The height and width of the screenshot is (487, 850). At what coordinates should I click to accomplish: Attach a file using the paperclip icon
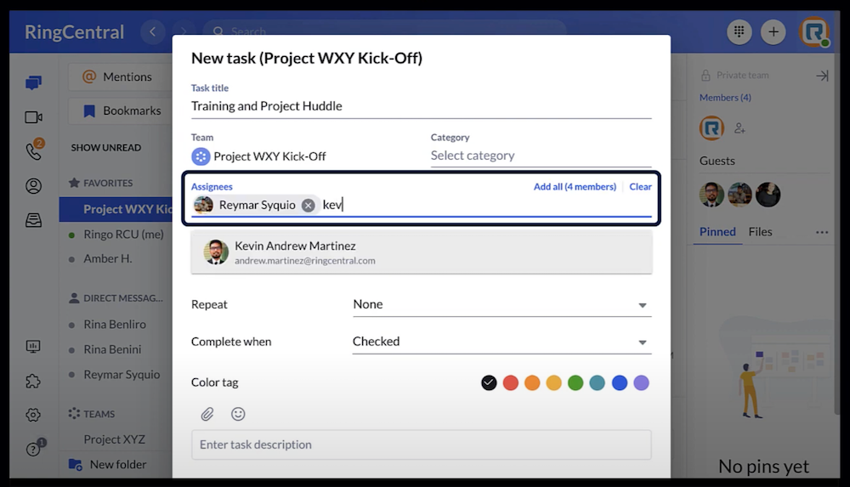click(207, 414)
